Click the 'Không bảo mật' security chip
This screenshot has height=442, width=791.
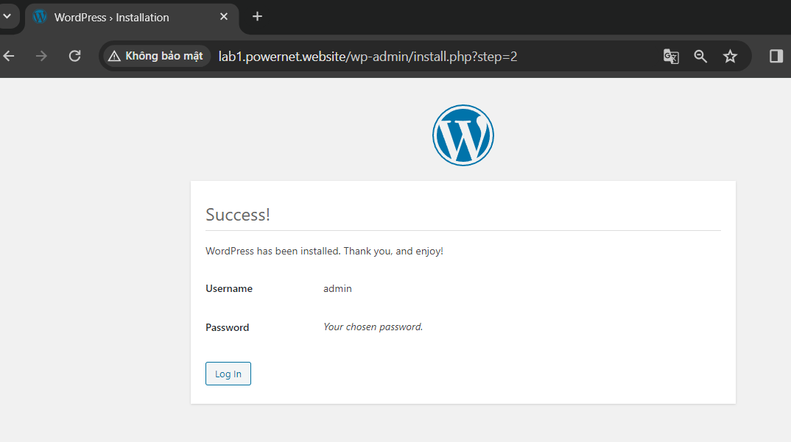pyautogui.click(x=155, y=56)
